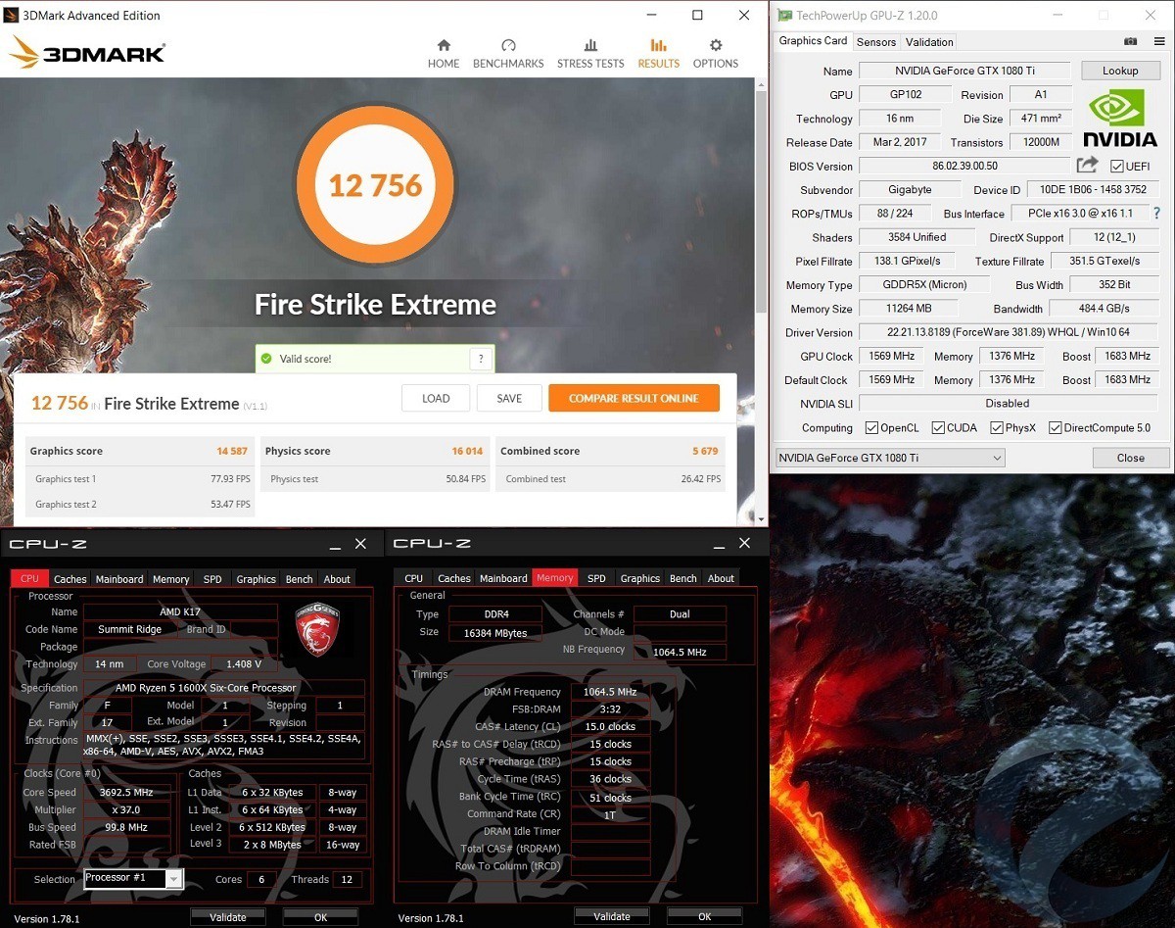Click OK in the right CPU-Z window
Image resolution: width=1175 pixels, height=928 pixels.
[x=704, y=916]
